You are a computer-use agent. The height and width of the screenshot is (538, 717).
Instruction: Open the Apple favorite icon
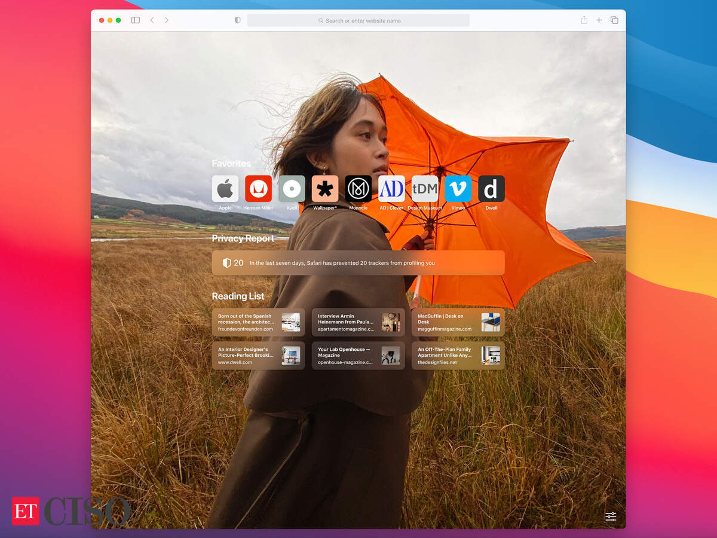[x=225, y=189]
